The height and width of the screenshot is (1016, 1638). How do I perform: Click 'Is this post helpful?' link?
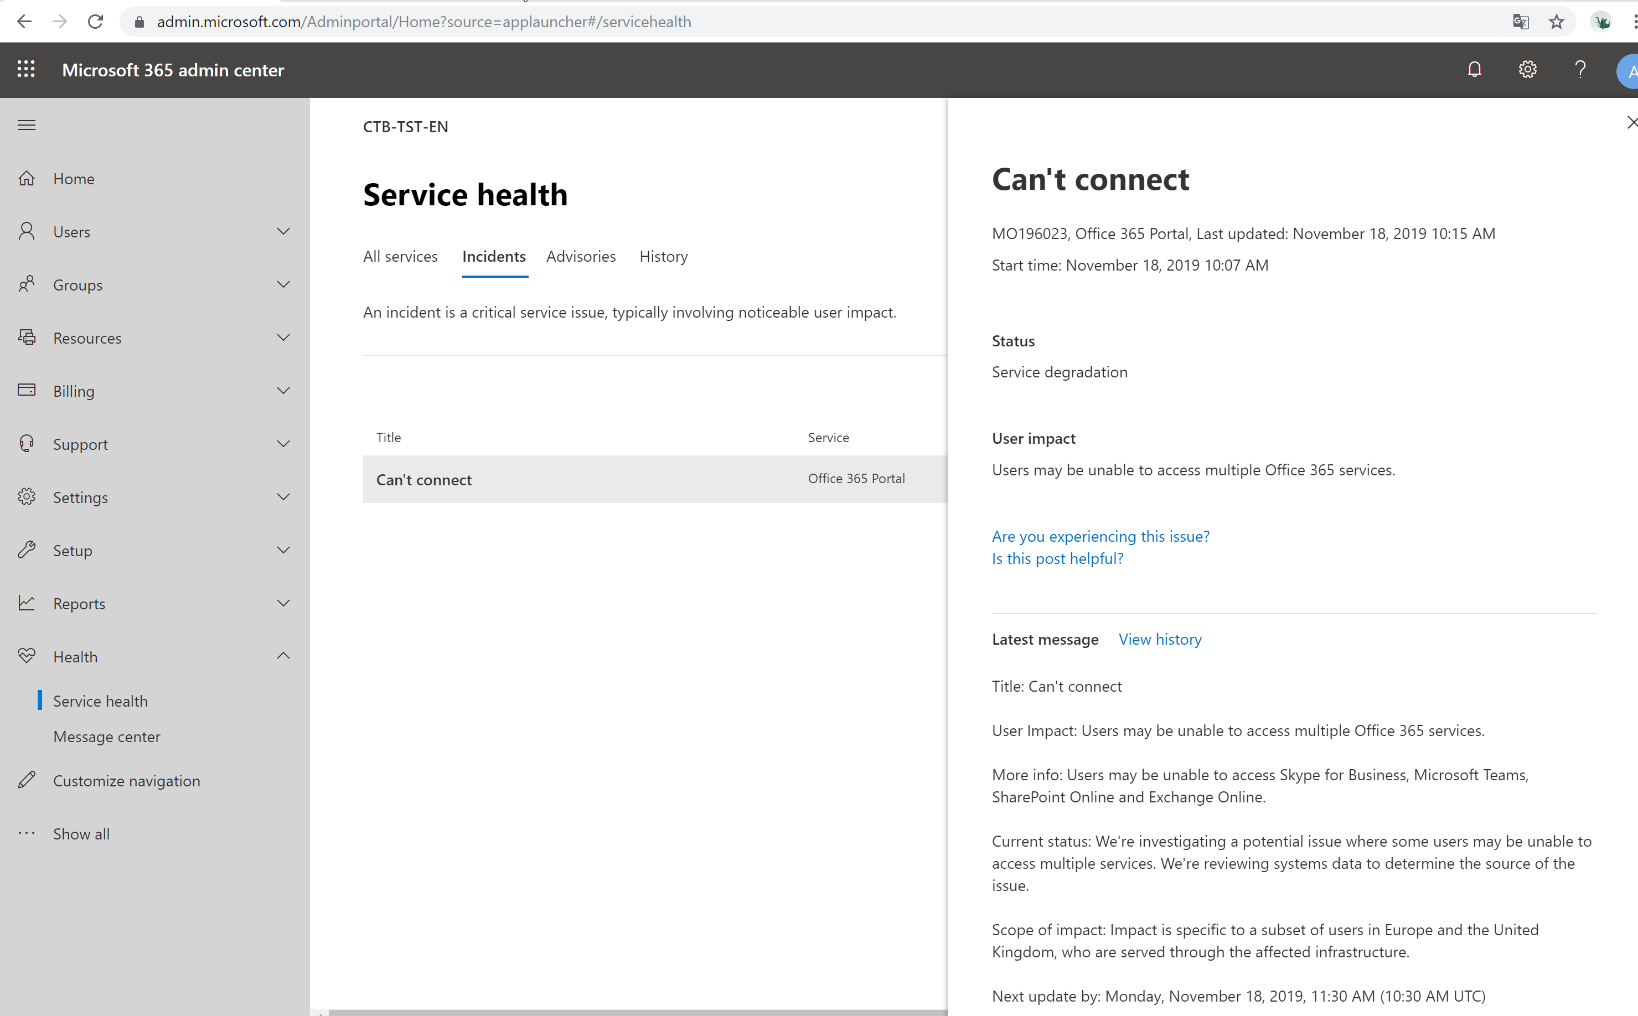tap(1057, 558)
